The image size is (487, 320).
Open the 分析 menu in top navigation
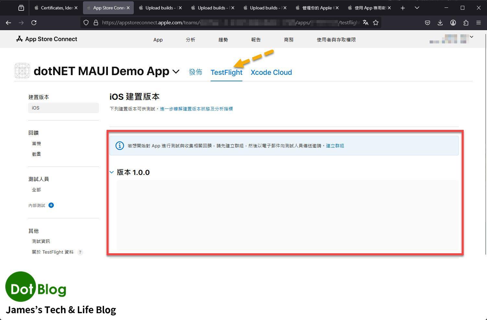click(191, 40)
